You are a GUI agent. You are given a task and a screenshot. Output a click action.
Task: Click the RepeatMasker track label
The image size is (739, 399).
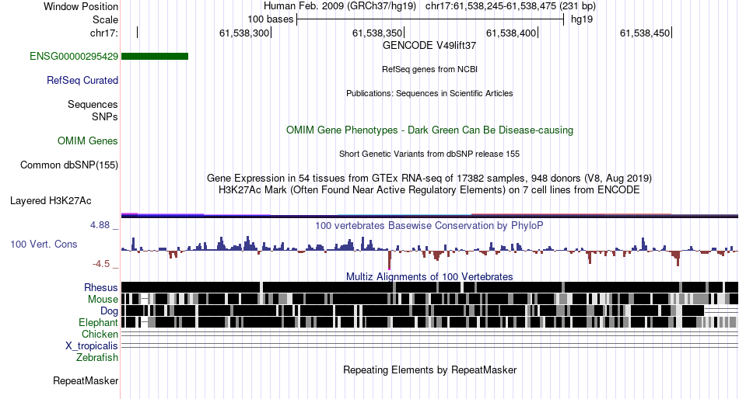(x=86, y=380)
